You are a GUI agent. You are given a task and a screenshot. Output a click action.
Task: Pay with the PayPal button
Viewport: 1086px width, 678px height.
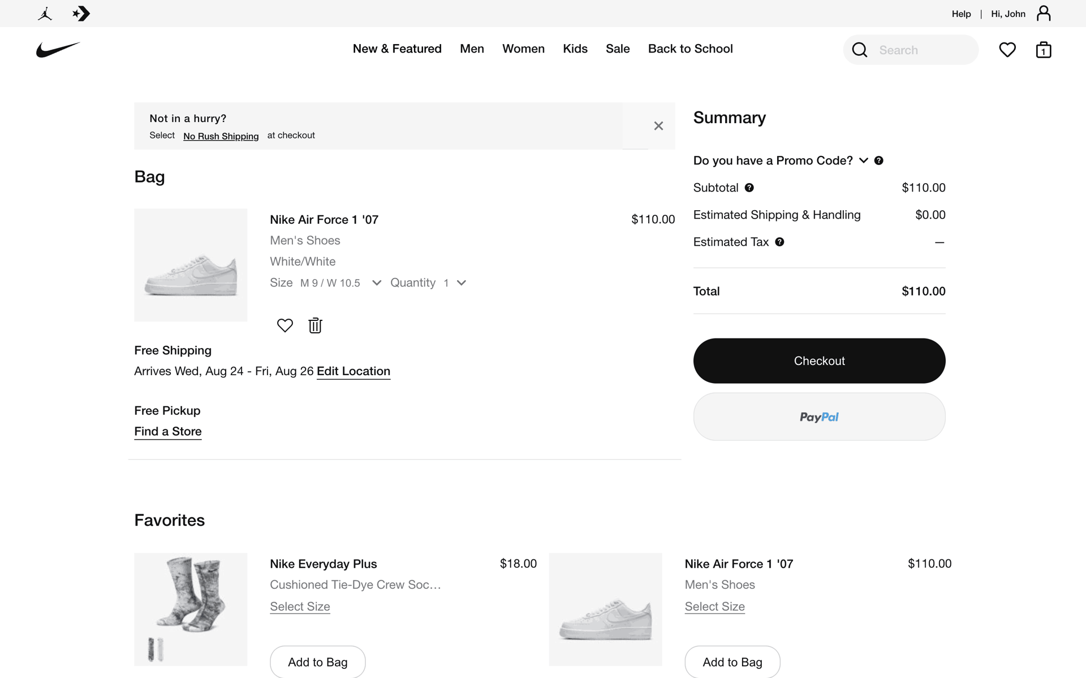(x=819, y=417)
